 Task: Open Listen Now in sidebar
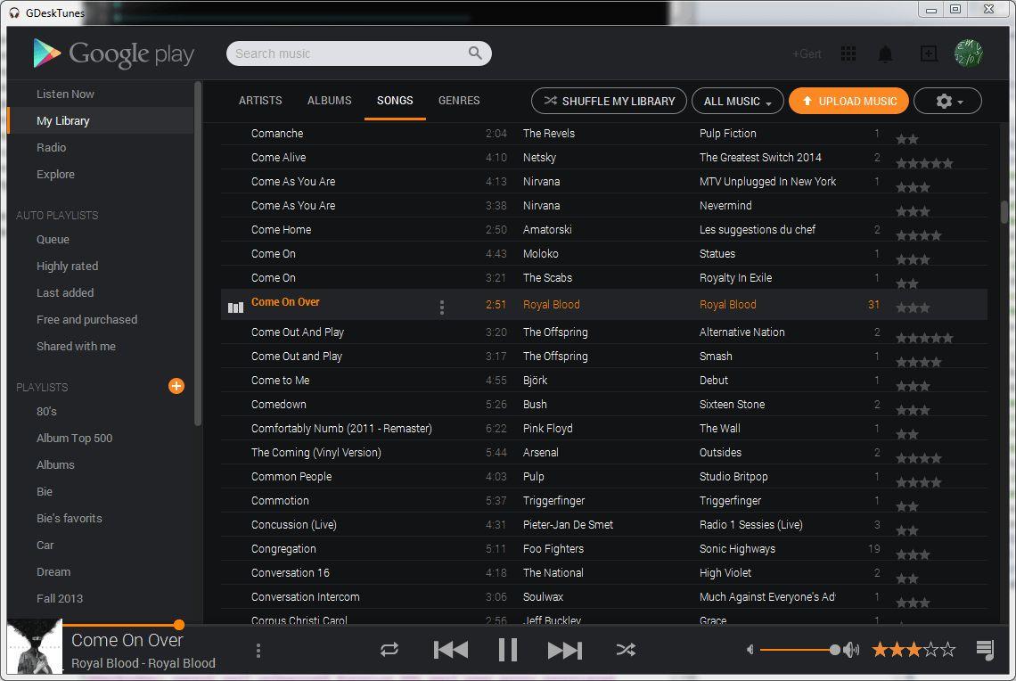[65, 94]
